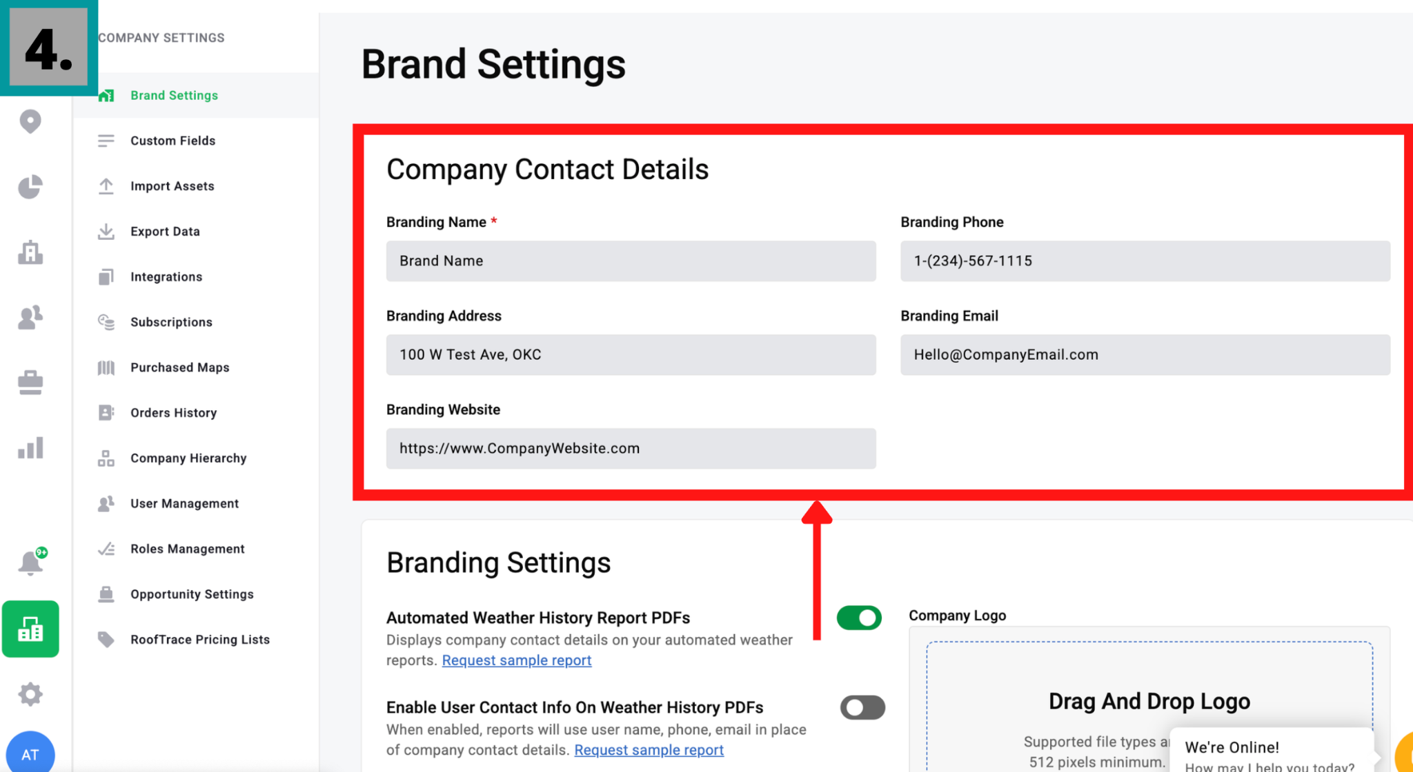
Task: Go to User Management menu item
Action: pyautogui.click(x=184, y=504)
